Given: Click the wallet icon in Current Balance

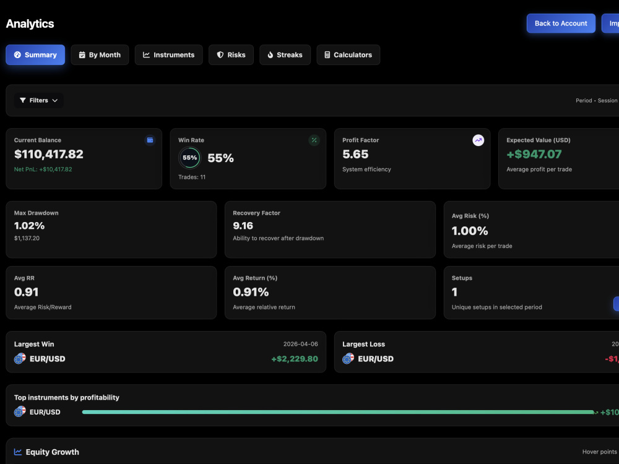Looking at the screenshot, I should 150,140.
